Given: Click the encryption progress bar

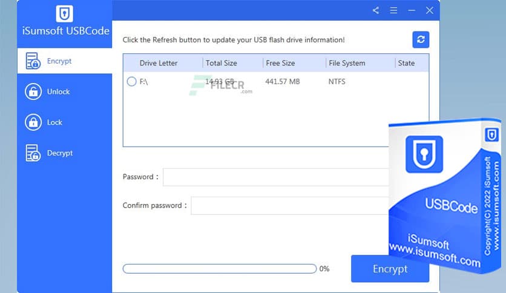Looking at the screenshot, I should point(220,268).
